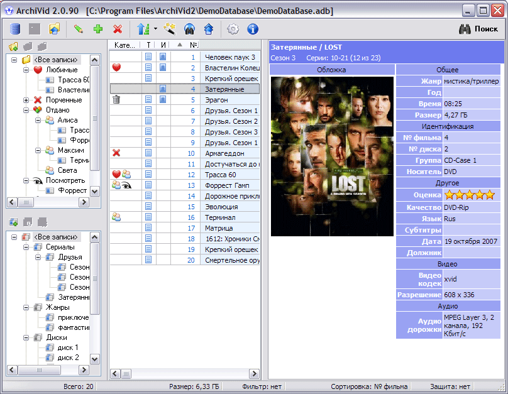
Task: Click the add group icon above the lower tree
Action: pos(14,222)
